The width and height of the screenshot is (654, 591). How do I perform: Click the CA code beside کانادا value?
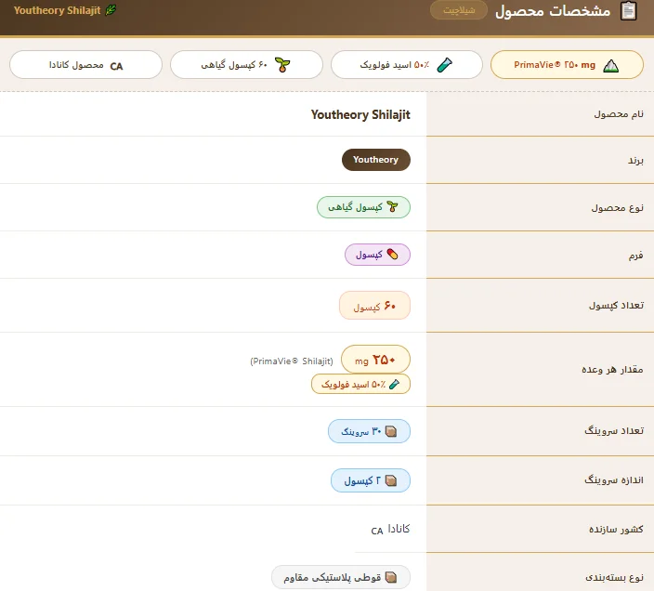(377, 531)
